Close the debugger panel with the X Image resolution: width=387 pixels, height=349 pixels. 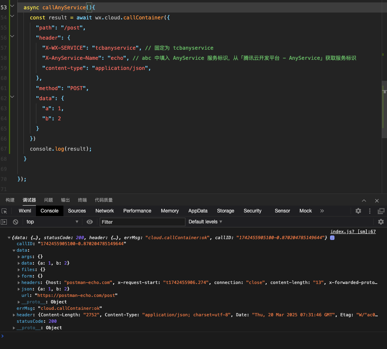click(x=376, y=200)
